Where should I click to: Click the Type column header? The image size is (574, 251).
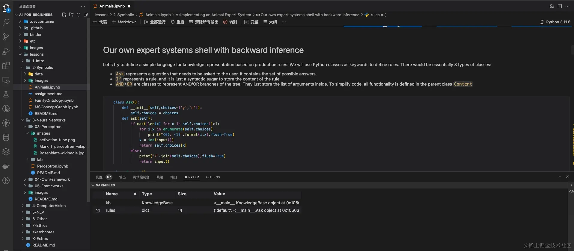pos(157,194)
